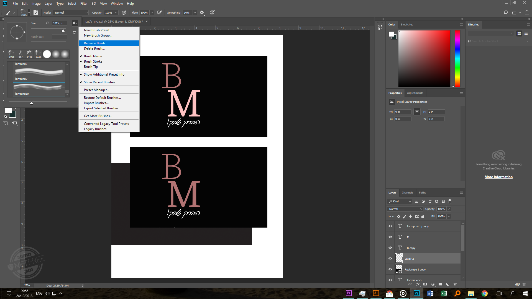
Task: Click the layer style fx icon
Action: point(418,284)
